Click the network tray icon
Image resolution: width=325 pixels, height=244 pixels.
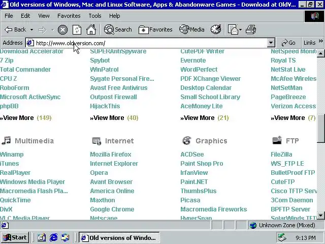pos(282,238)
